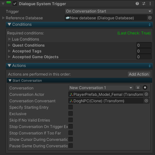Edit the Accepted Tags count field
Image resolution: width=155 pixels, height=155 pixels.
(x=144, y=51)
